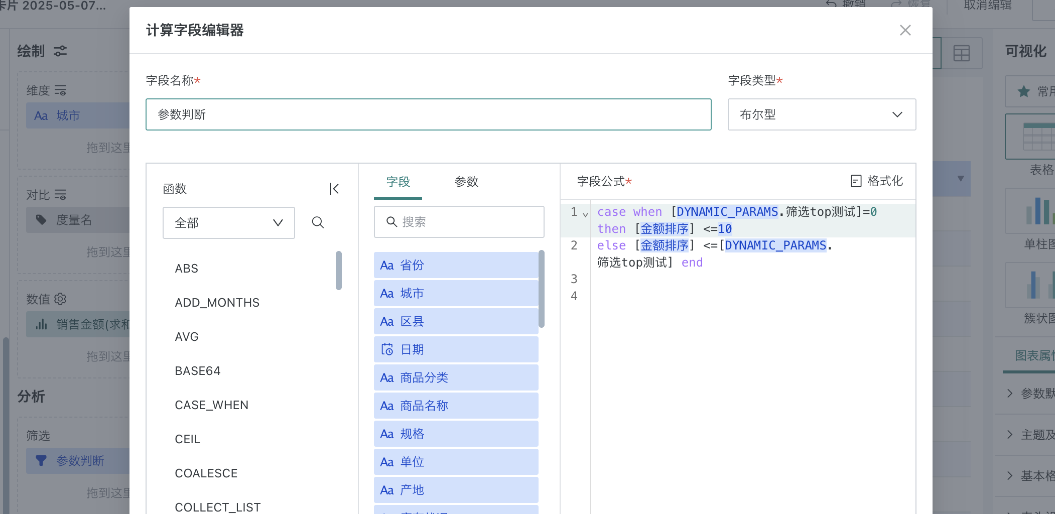Select the AVG function
Screen dimensions: 1055x514
(186, 337)
